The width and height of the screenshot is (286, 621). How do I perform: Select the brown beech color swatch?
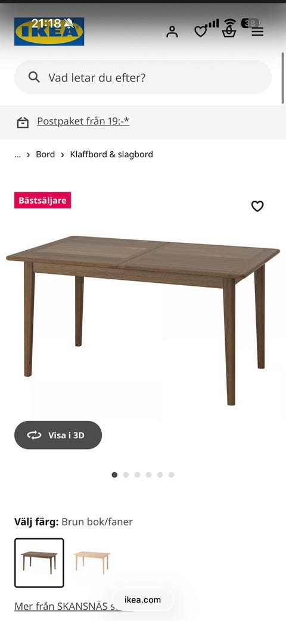(39, 563)
